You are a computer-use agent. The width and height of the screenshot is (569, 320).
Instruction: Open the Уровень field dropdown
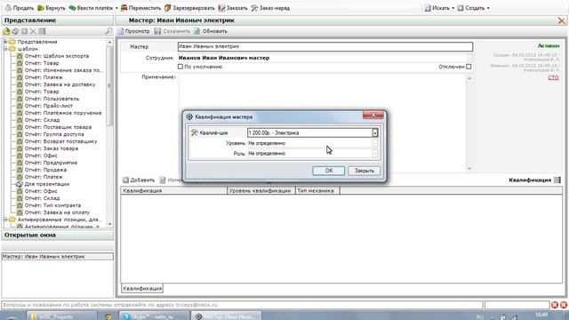click(x=375, y=143)
